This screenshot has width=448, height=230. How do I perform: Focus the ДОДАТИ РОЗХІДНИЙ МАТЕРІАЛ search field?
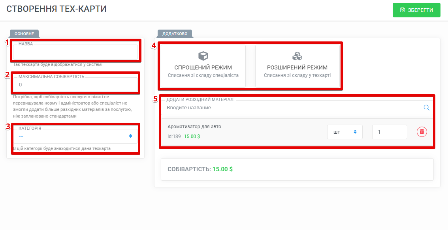pos(297,108)
